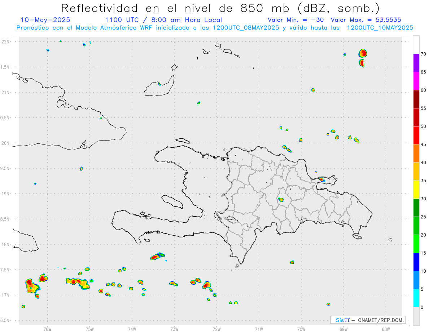
Task: Click the '72W' longitude axis label
Action: pos(216,329)
